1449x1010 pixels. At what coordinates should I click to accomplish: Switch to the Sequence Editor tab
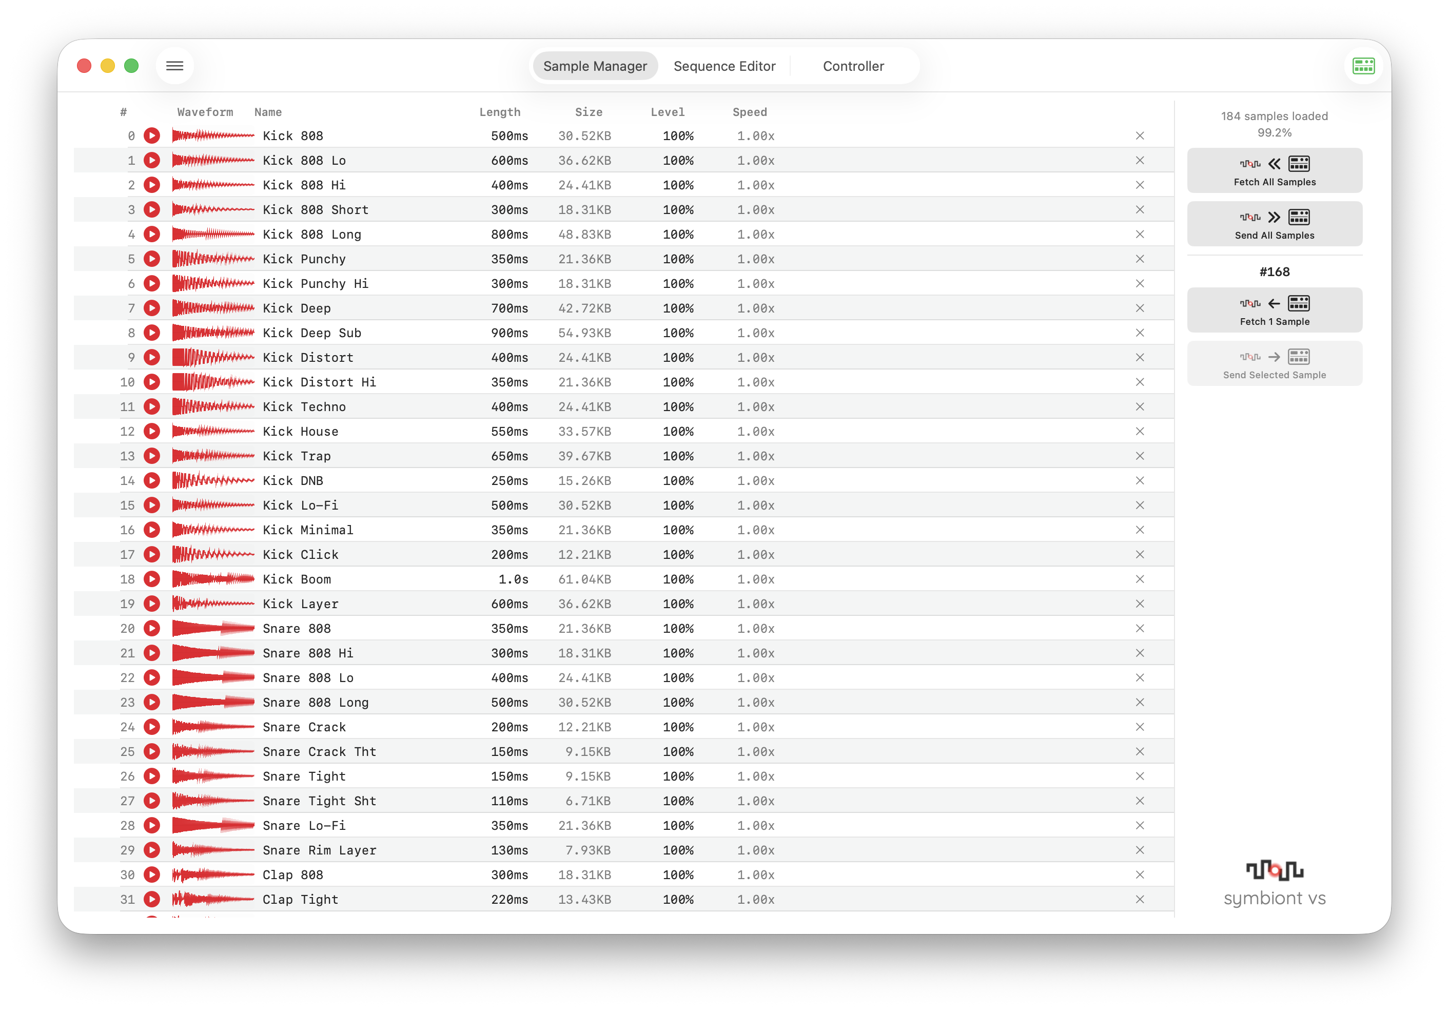pyautogui.click(x=724, y=66)
